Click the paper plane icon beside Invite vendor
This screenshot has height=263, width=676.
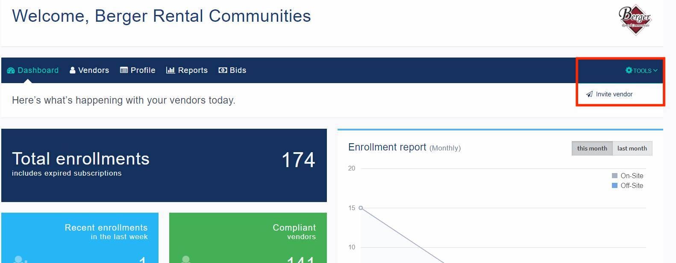tap(589, 94)
